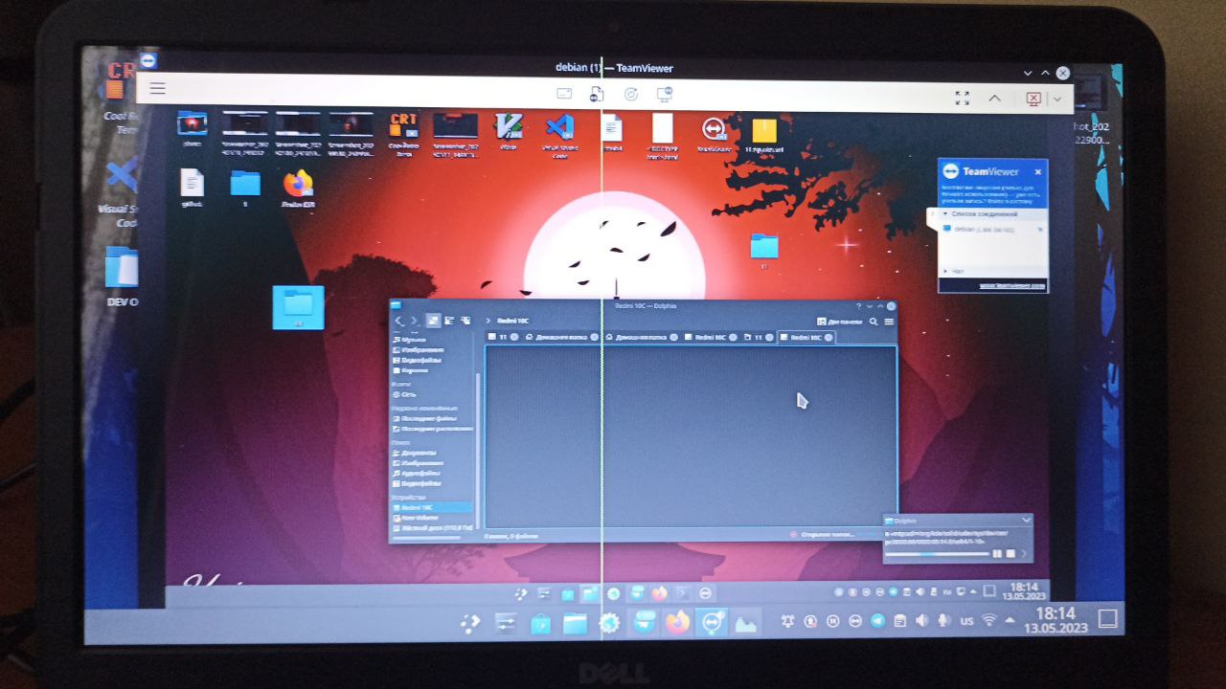Open TeamViewer toolbar hamburger menu
The width and height of the screenshot is (1226, 689).
(158, 88)
